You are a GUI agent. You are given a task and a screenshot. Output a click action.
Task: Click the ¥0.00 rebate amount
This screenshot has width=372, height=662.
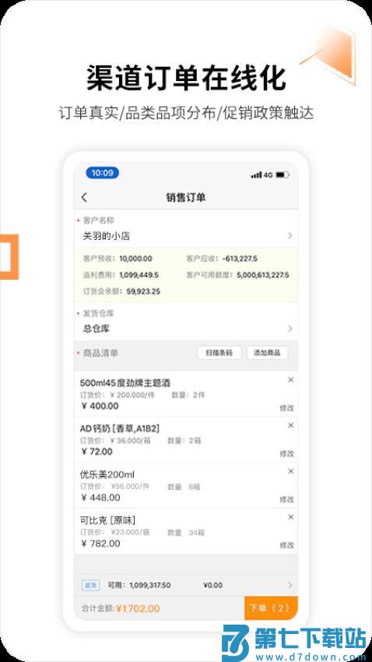pos(212,585)
